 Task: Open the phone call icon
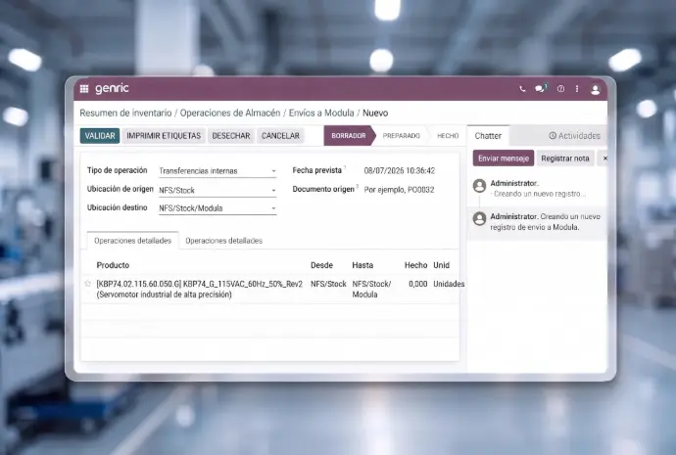522,89
